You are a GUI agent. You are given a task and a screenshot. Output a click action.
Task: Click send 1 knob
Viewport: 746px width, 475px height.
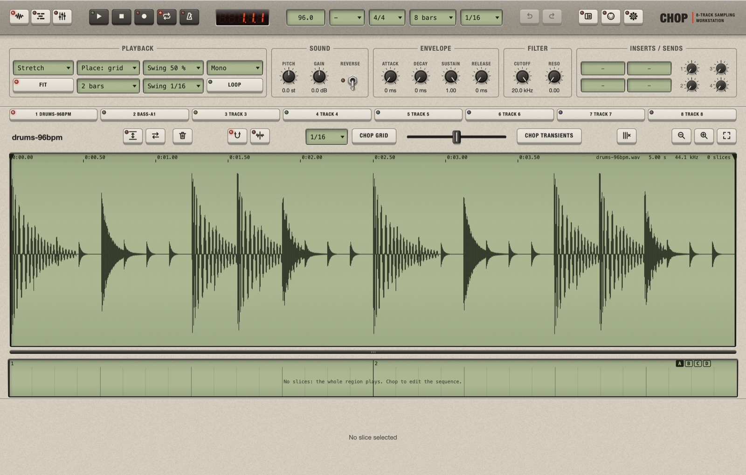691,69
